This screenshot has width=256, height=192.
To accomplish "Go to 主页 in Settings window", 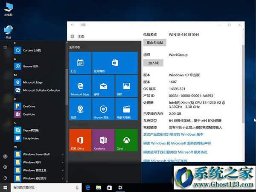I will [x=78, y=37].
